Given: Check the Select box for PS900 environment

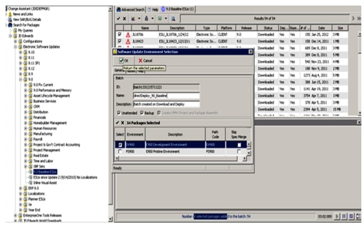Looking at the screenshot, I should coord(120,151).
